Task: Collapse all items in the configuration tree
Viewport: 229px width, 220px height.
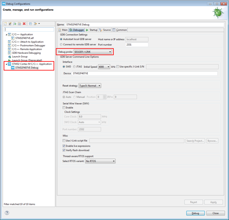Action: [x=30, y=24]
